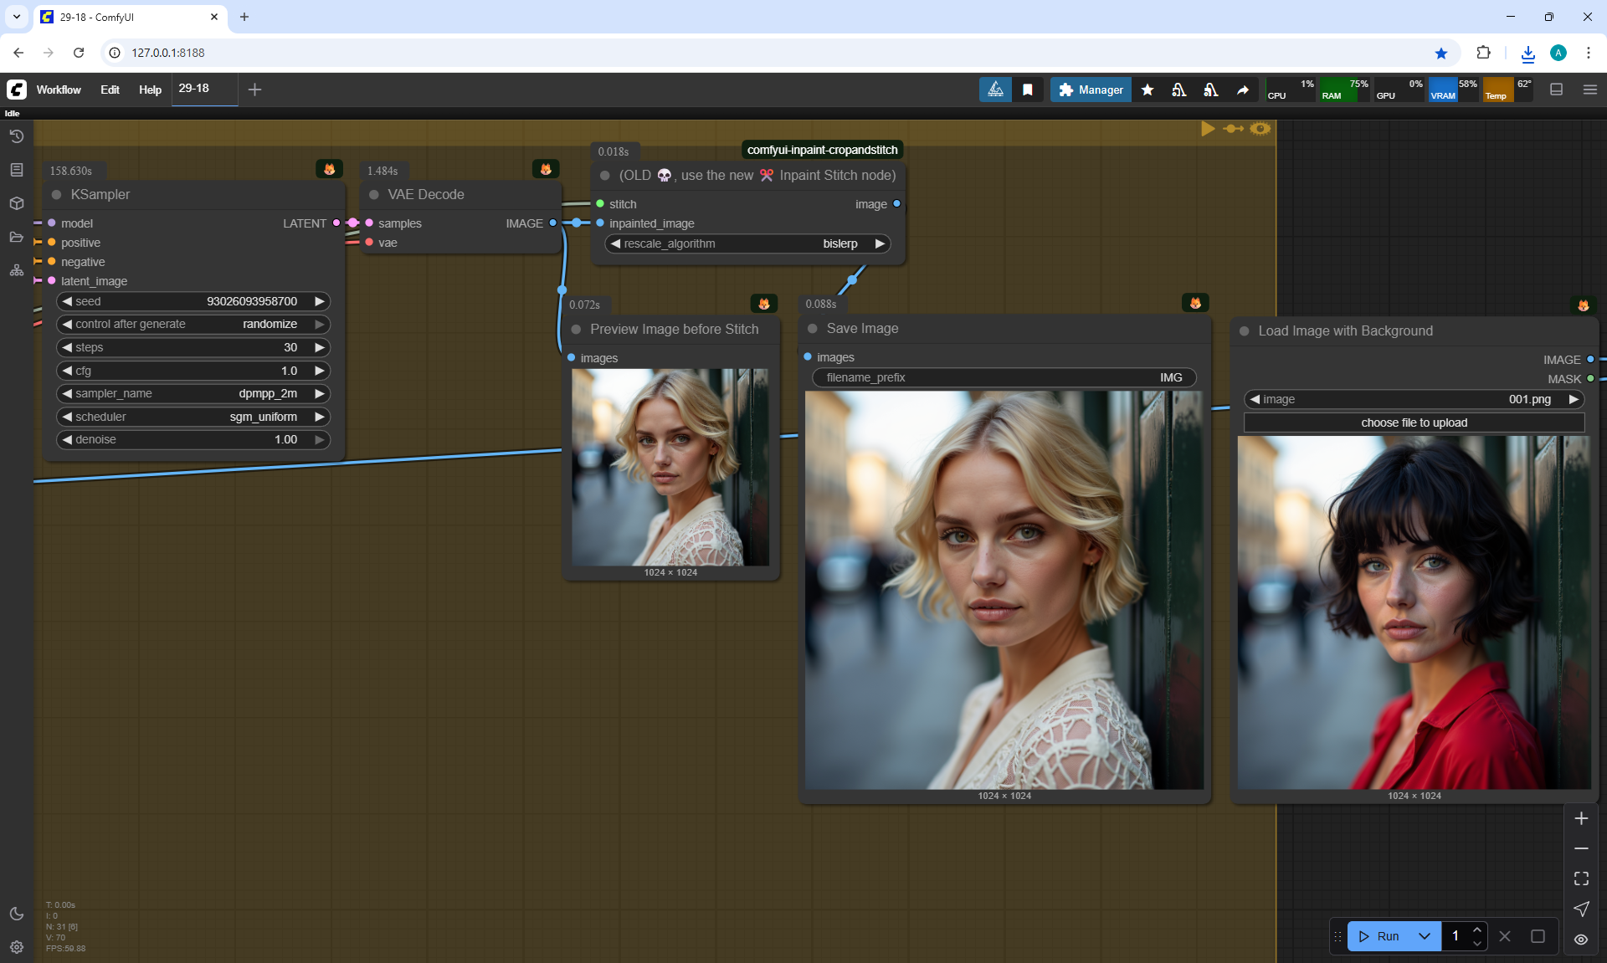1607x963 pixels.
Task: Click the bookmark icon in the toolbar
Action: pyautogui.click(x=1028, y=90)
